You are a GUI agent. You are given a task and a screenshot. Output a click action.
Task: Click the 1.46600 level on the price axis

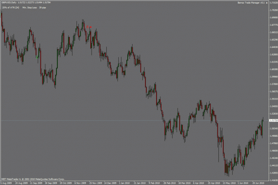(x=274, y=151)
